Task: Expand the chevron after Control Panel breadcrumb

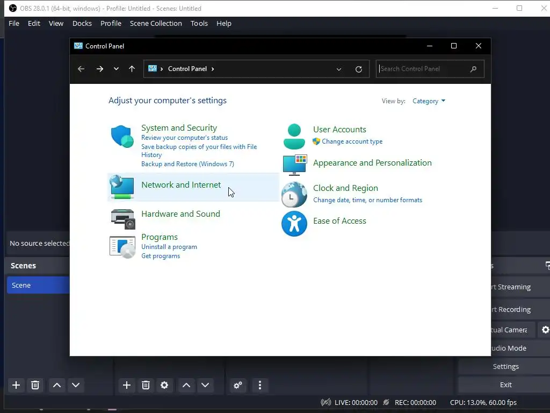Action: [213, 69]
